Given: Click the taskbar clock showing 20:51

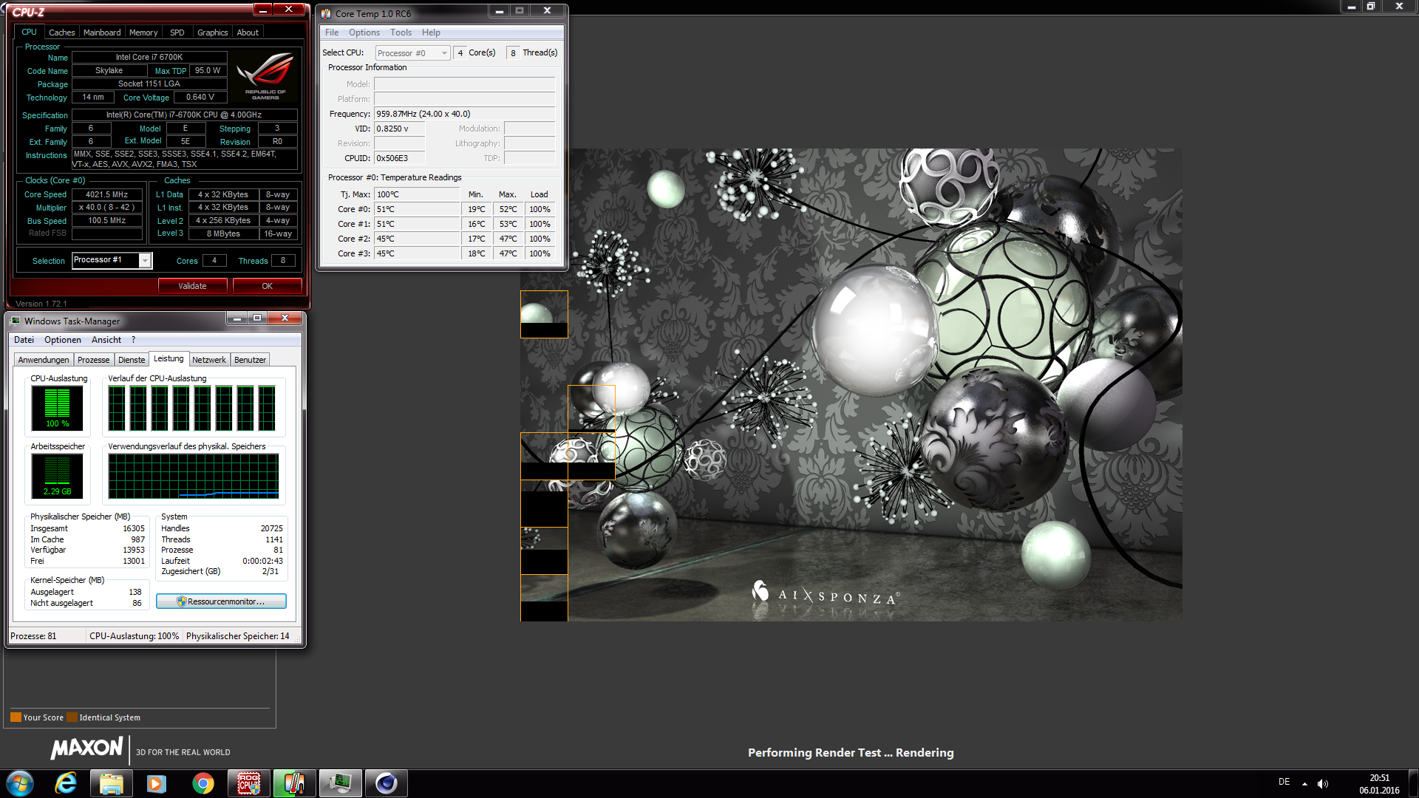Looking at the screenshot, I should click(1379, 784).
